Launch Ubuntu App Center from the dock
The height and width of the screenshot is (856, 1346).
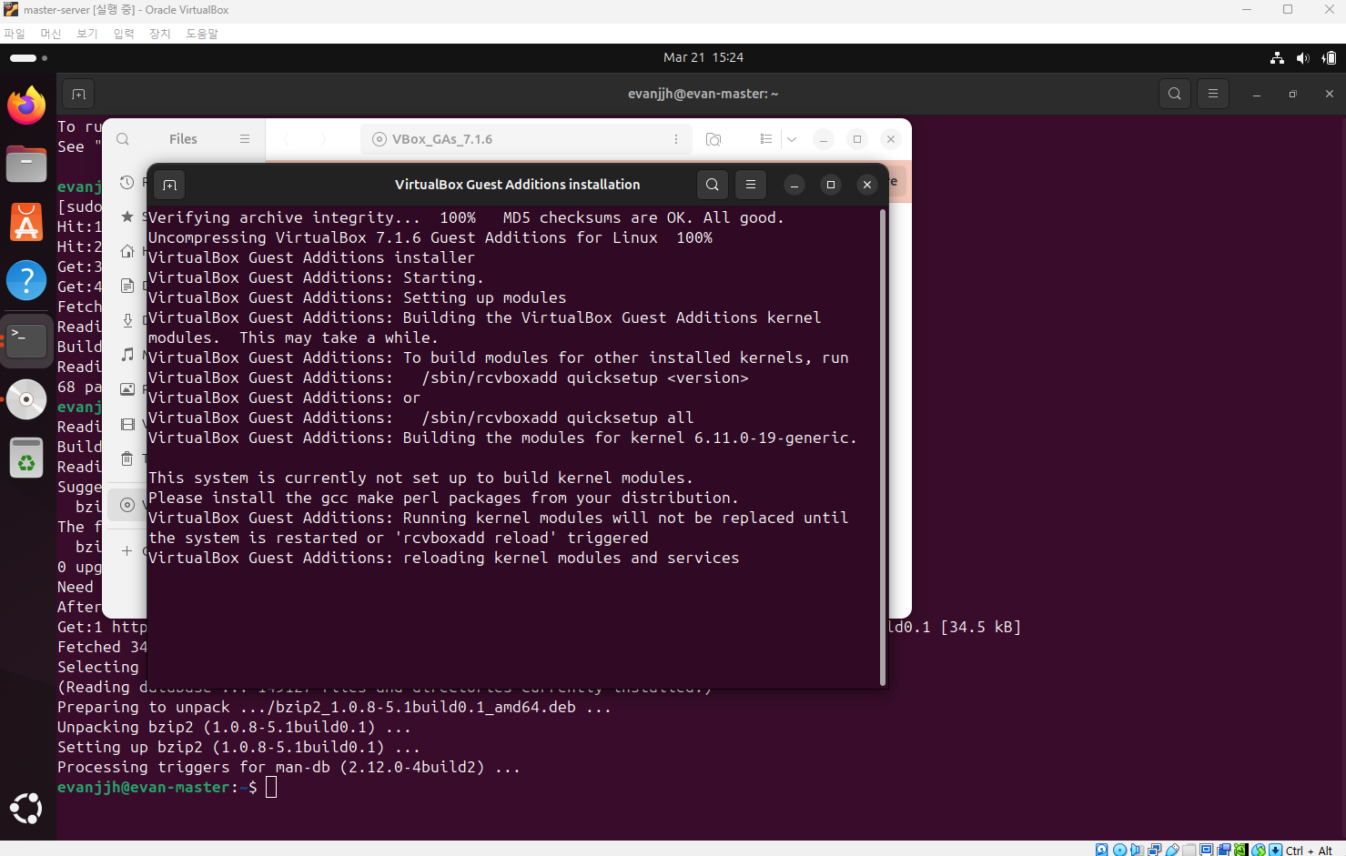(x=26, y=222)
